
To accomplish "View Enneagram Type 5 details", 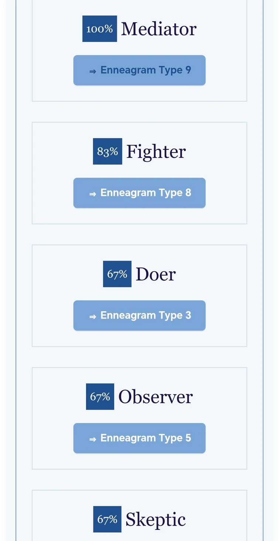I will tap(146, 438).
